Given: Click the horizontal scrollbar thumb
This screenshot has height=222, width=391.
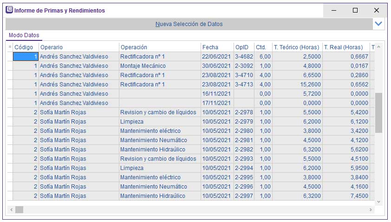Looking at the screenshot, I should [19, 210].
